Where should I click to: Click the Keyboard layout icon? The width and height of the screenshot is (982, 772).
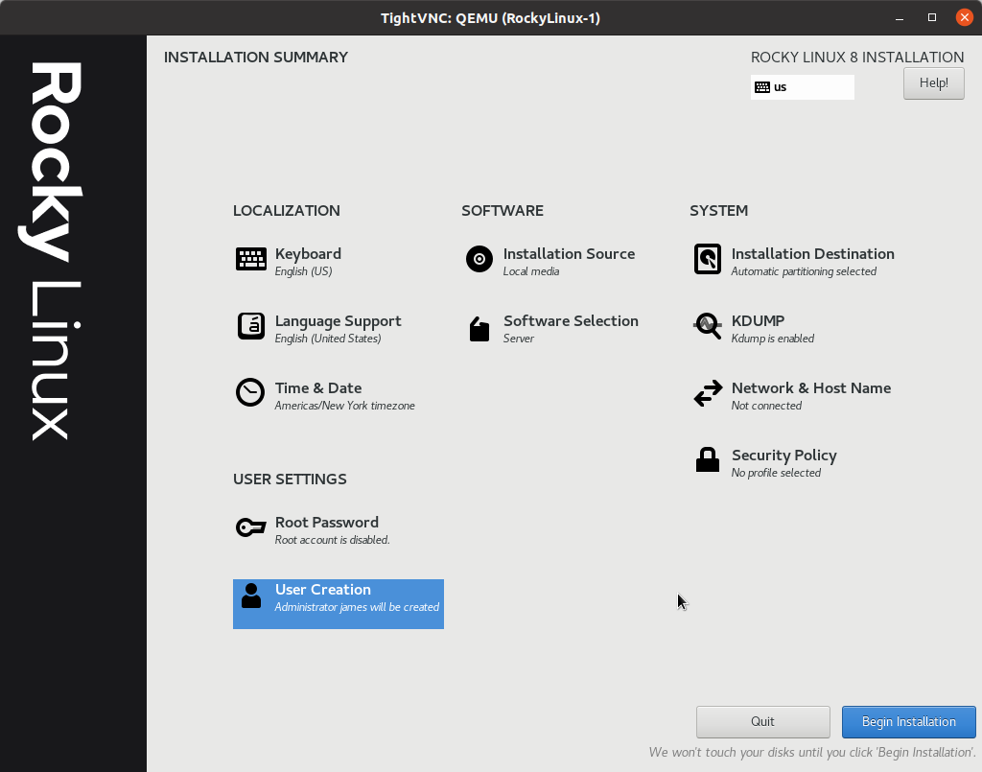point(251,259)
